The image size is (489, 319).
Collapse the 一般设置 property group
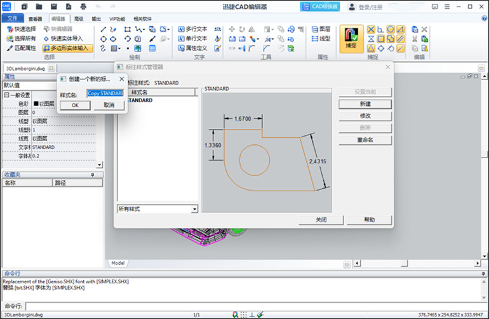(x=6, y=95)
